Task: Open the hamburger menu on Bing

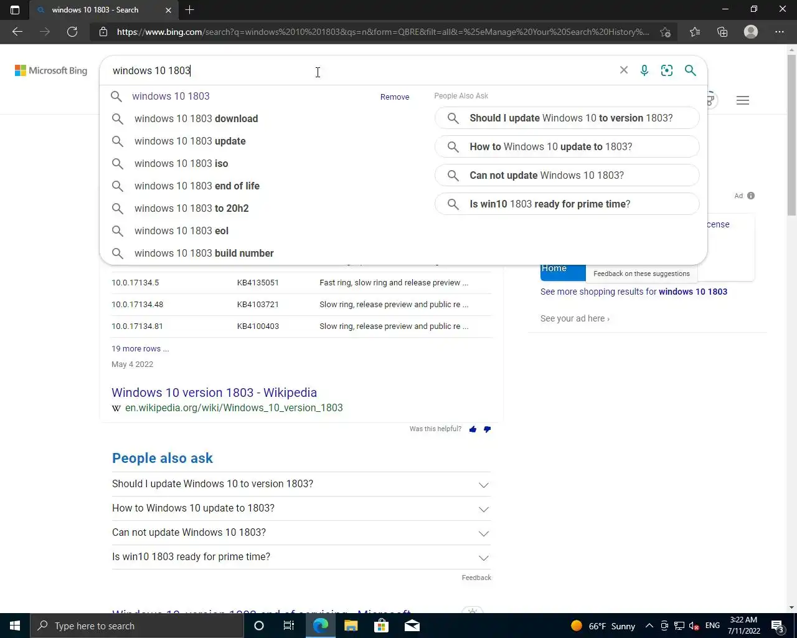Action: 743,100
